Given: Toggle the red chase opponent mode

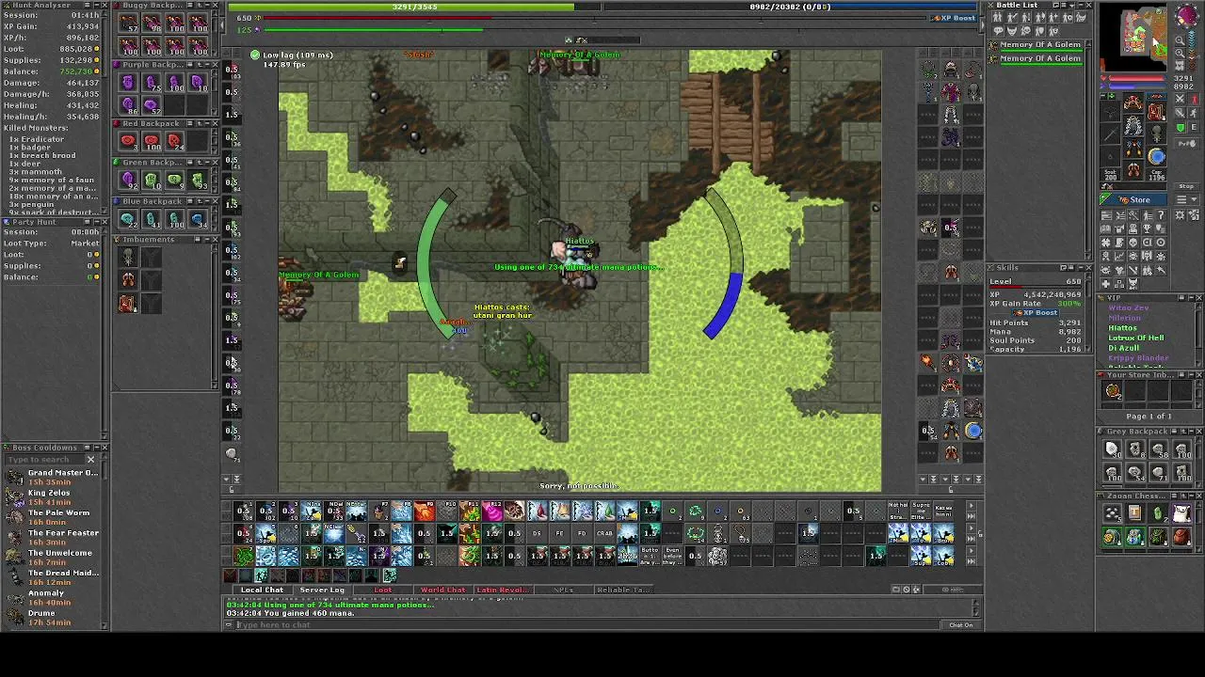Looking at the screenshot, I should coord(1194,99).
